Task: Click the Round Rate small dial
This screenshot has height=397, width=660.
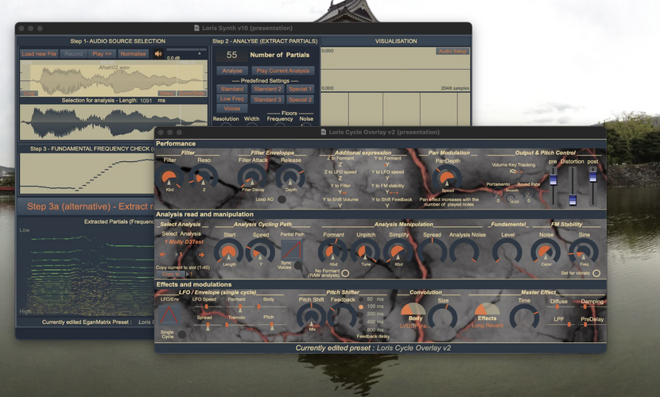Action: point(528,194)
